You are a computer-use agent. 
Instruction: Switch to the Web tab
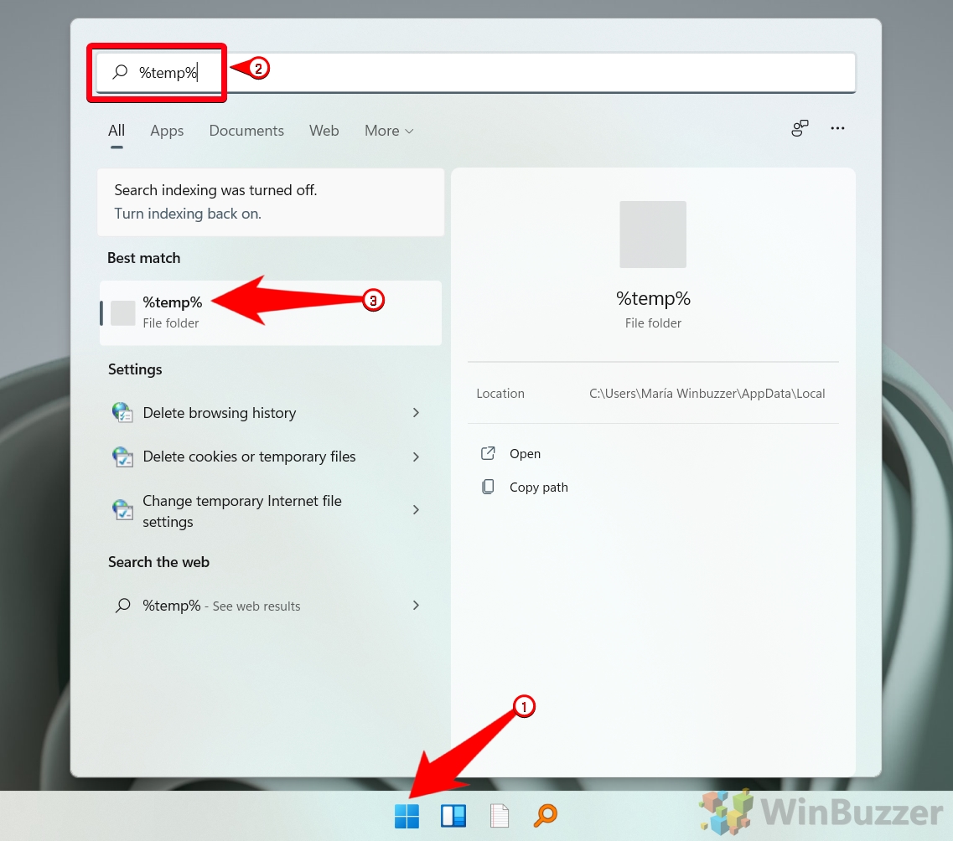(324, 131)
